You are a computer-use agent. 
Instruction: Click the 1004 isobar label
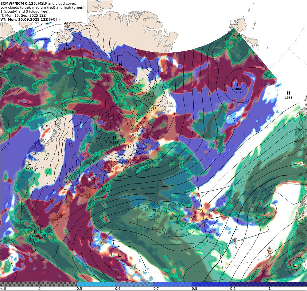pyautogui.click(x=301, y=150)
